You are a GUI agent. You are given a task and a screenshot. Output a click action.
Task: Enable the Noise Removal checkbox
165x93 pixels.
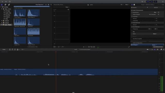point(132,23)
